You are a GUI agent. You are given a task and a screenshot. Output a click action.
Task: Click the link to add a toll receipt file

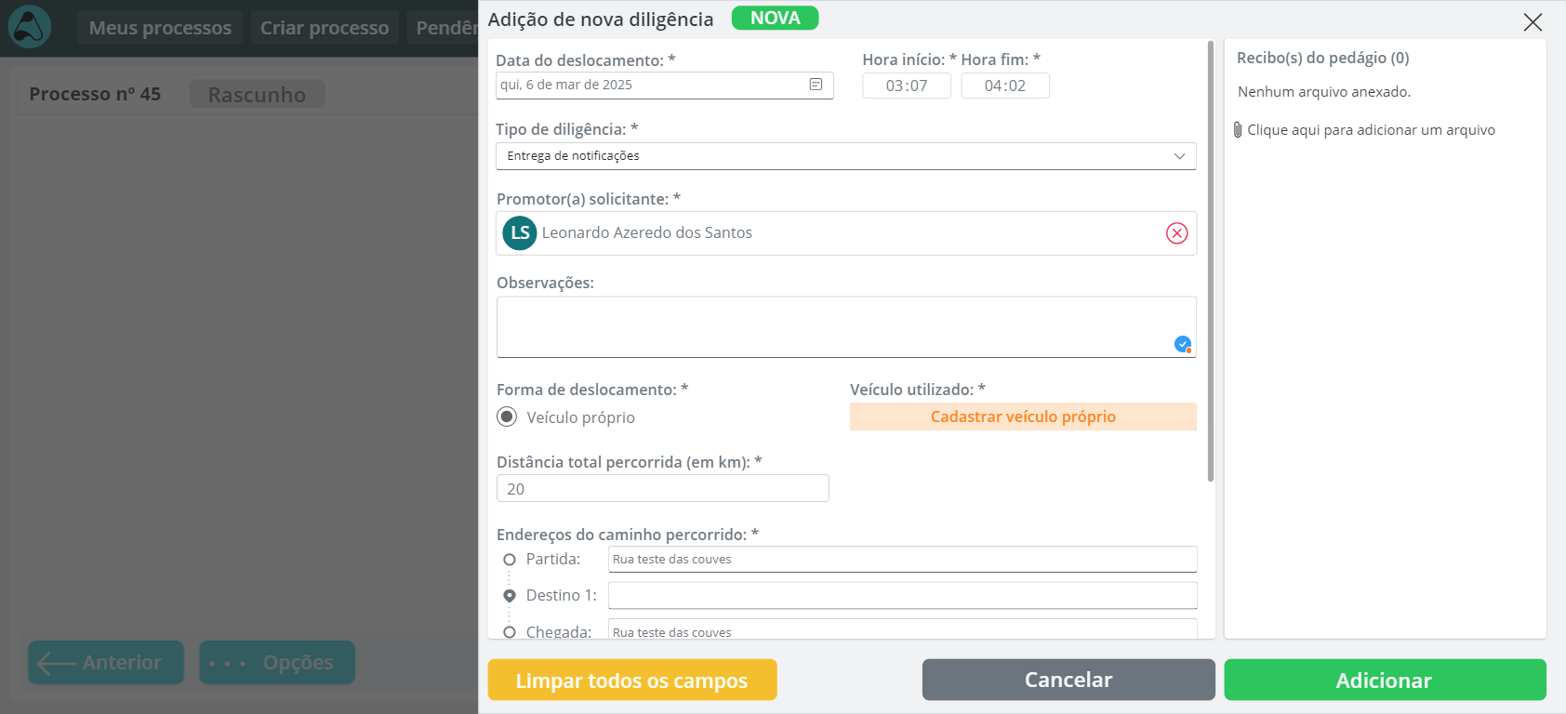pos(1371,130)
